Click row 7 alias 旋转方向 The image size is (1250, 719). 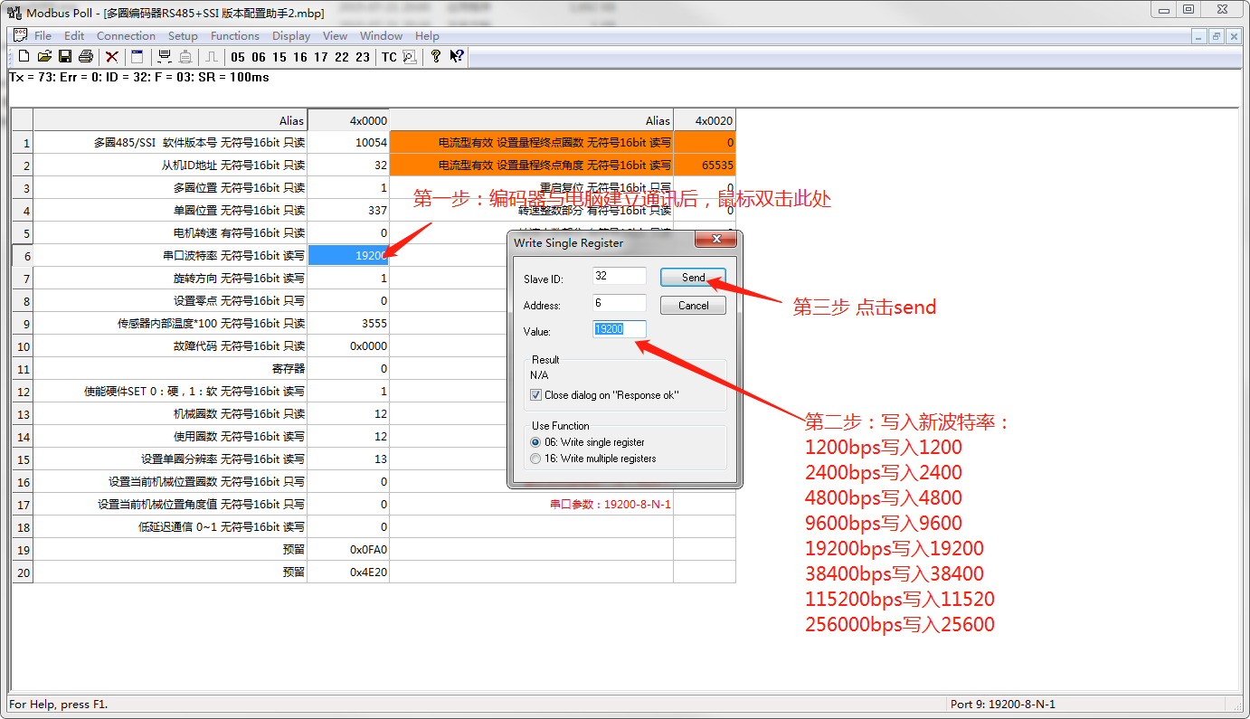pyautogui.click(x=170, y=278)
